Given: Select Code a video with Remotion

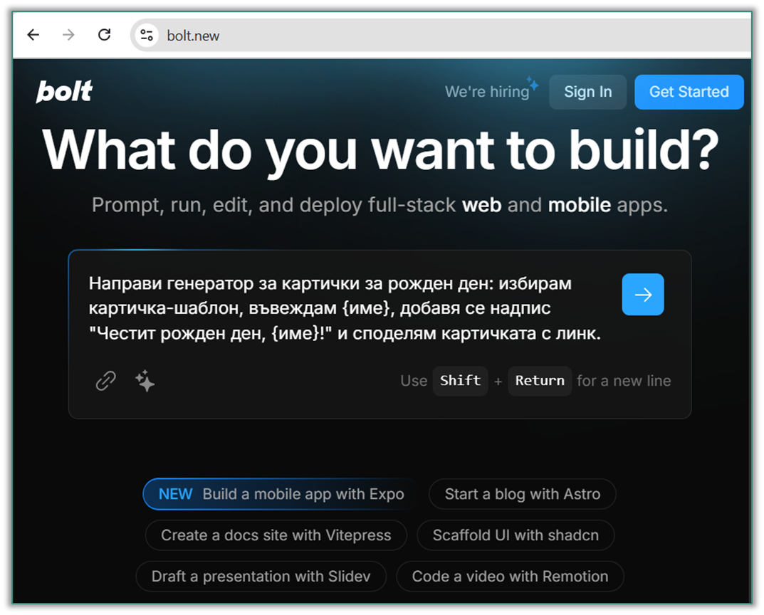Looking at the screenshot, I should point(510,577).
